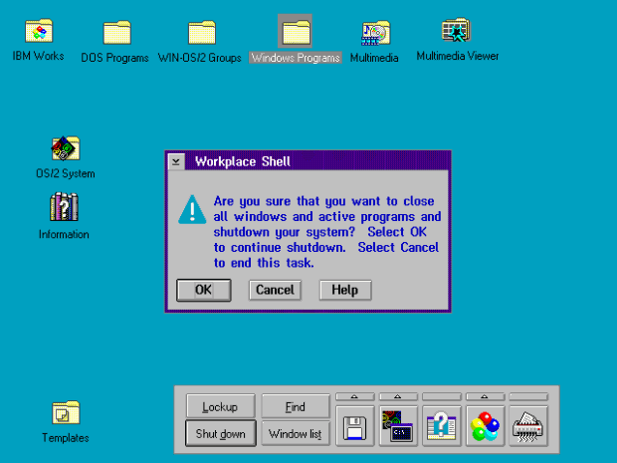Confirm shutdown with the OK button
This screenshot has width=617, height=463.
203,290
